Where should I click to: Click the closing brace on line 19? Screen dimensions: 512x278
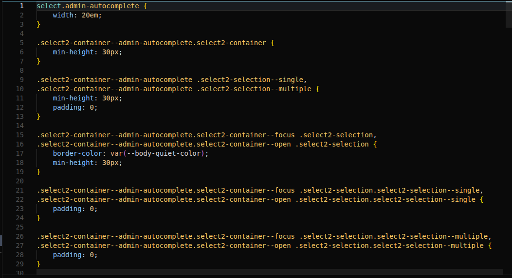tap(39, 172)
